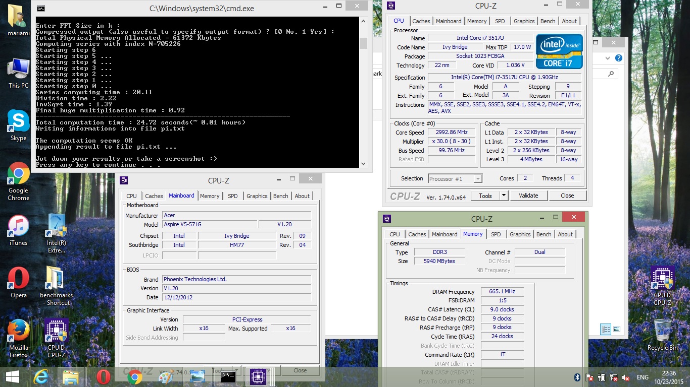Open the Recycle Bin
The image size is (690, 387).
tap(662, 335)
